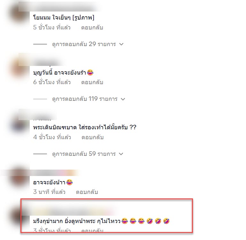Click the laughing emoji after "บุญวันนี้ อาจจะยังนร้า"
246x240 pixels.
[x=90, y=72]
